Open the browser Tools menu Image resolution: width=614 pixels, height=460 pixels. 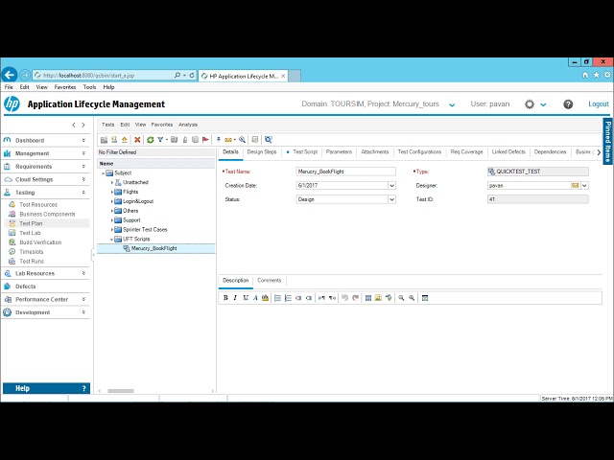[x=89, y=87]
